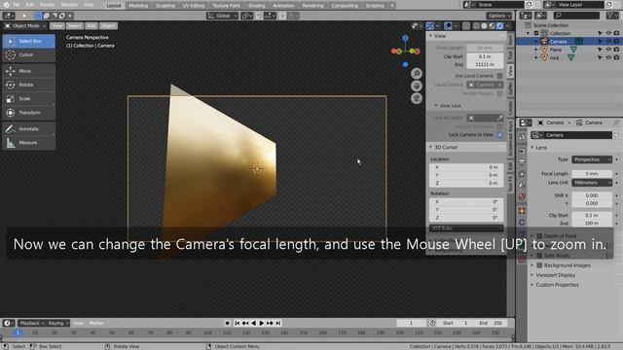Enable the Background Images checkbox
This screenshot has height=350, width=623.
539,265
